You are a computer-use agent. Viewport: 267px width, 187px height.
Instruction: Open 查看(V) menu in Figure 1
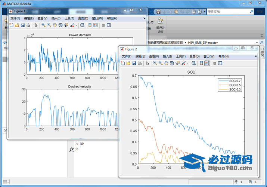(x=43, y=18)
